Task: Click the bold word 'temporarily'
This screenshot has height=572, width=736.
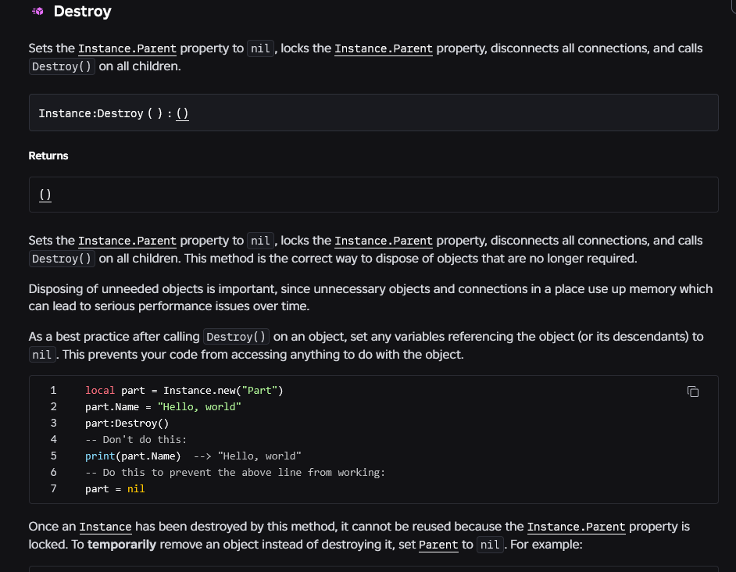Action: [122, 545]
